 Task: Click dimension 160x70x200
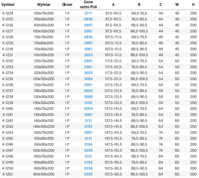44,156
